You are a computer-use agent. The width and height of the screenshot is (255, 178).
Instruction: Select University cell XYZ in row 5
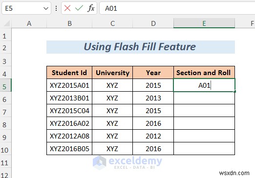[112, 85]
